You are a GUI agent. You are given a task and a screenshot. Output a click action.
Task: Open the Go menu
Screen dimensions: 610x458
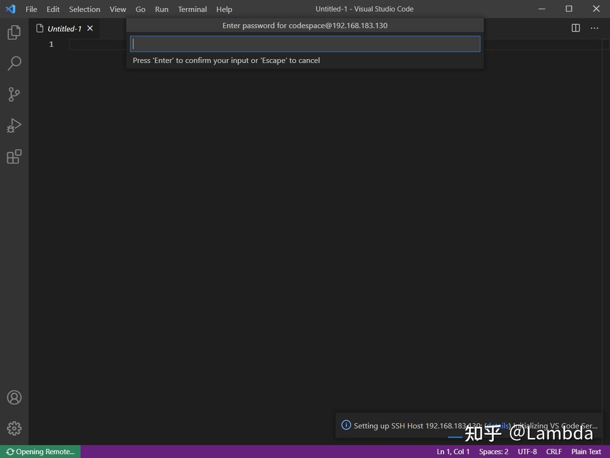click(x=140, y=9)
